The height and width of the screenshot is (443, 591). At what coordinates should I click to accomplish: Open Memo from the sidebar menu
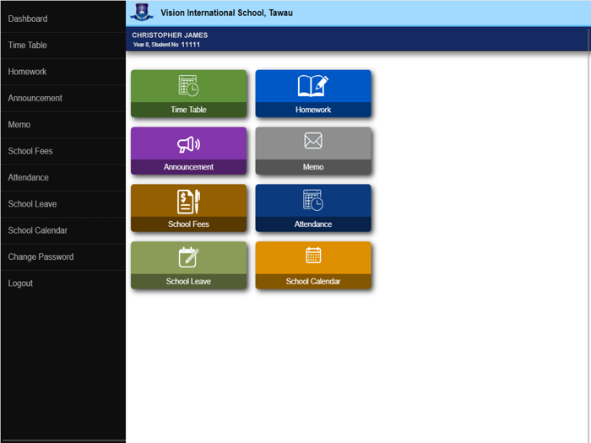(x=63, y=124)
